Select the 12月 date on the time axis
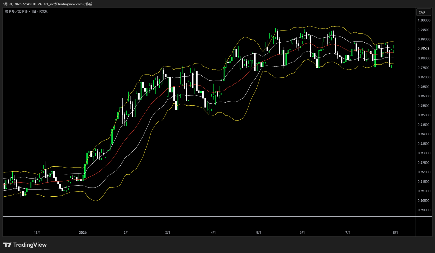Screen dimensions: 435x253 click(x=37, y=233)
